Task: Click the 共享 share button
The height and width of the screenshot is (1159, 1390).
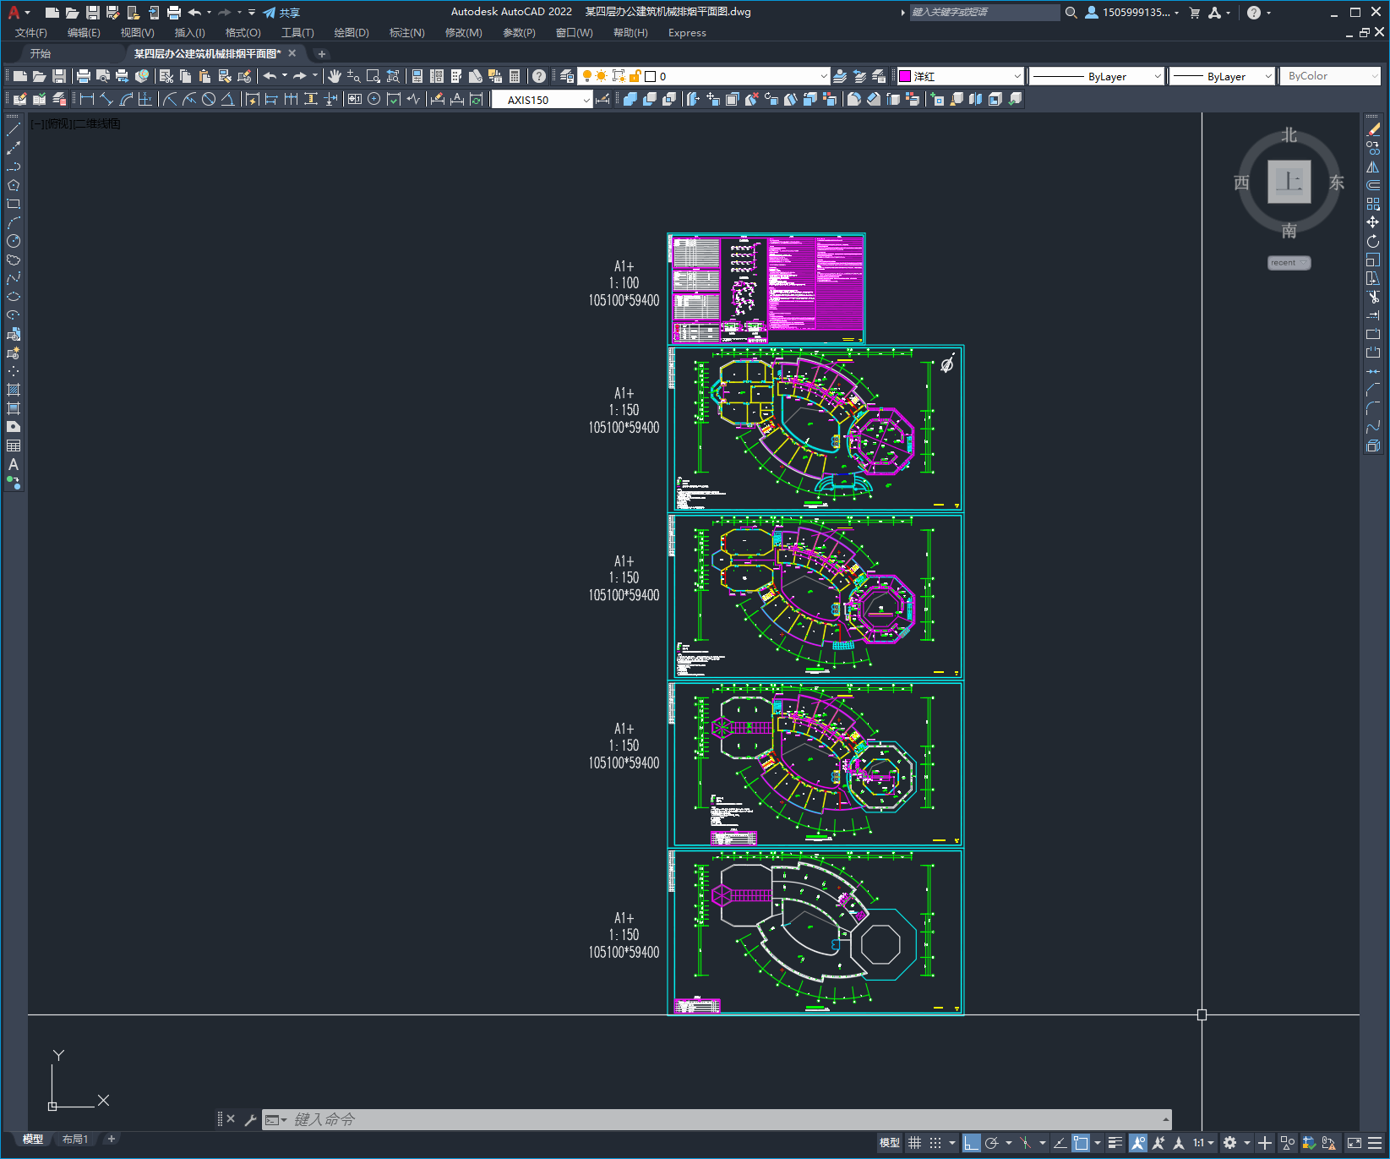Action: [x=281, y=13]
